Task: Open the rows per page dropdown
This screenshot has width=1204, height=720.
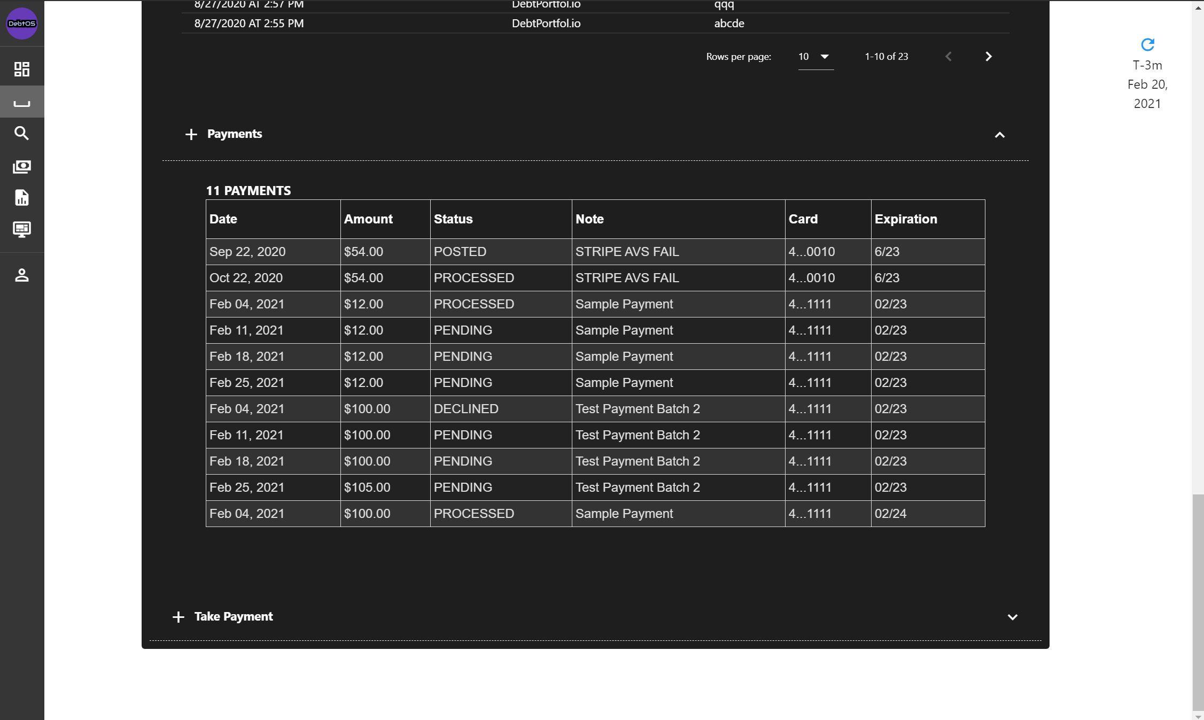Action: click(x=815, y=57)
